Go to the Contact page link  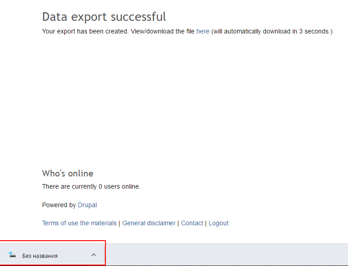coord(192,223)
